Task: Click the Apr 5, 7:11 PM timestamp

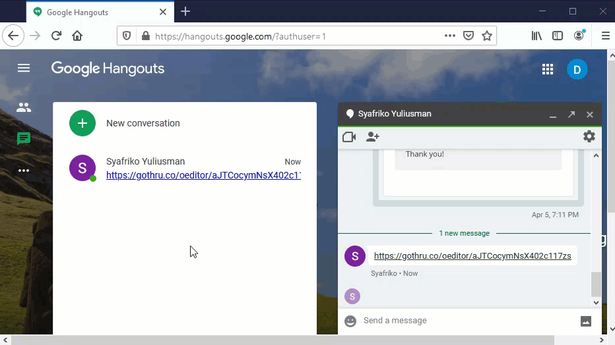Action: pyautogui.click(x=555, y=215)
